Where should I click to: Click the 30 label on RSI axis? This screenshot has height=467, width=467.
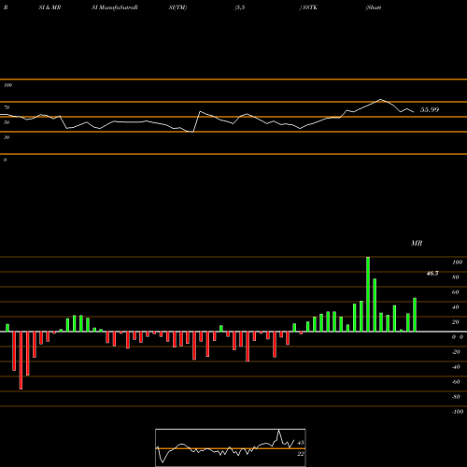pos(7,137)
